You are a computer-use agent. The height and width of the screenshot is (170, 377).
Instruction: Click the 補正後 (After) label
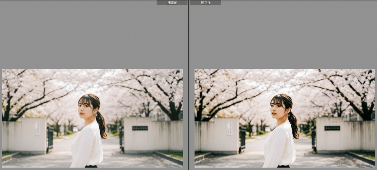pyautogui.click(x=205, y=3)
